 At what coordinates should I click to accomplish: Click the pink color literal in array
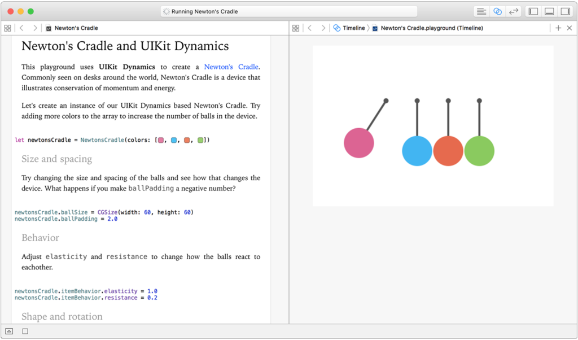click(x=161, y=140)
